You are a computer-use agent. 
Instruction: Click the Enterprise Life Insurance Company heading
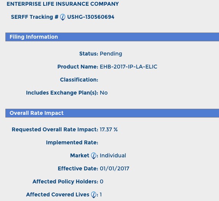tap(63, 4)
